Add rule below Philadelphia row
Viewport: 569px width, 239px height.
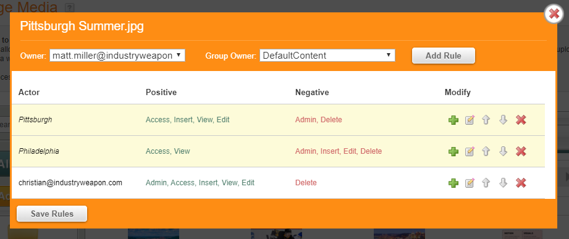click(x=453, y=151)
